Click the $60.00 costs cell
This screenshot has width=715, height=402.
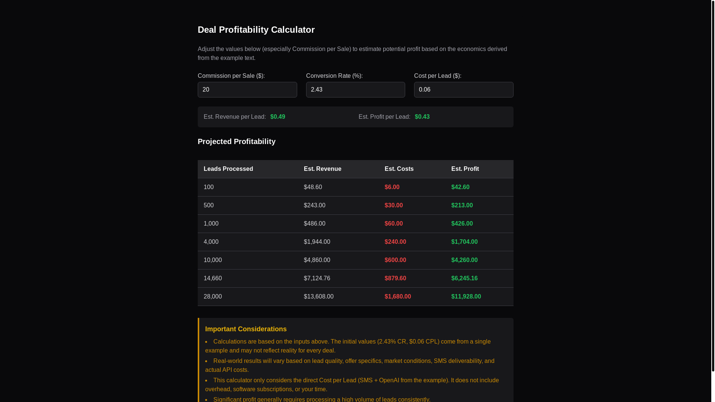pos(412,224)
